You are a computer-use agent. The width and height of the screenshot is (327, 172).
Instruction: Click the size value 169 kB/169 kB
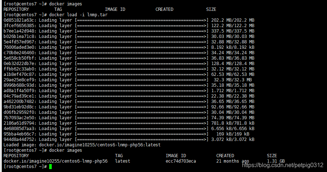click(x=233, y=134)
